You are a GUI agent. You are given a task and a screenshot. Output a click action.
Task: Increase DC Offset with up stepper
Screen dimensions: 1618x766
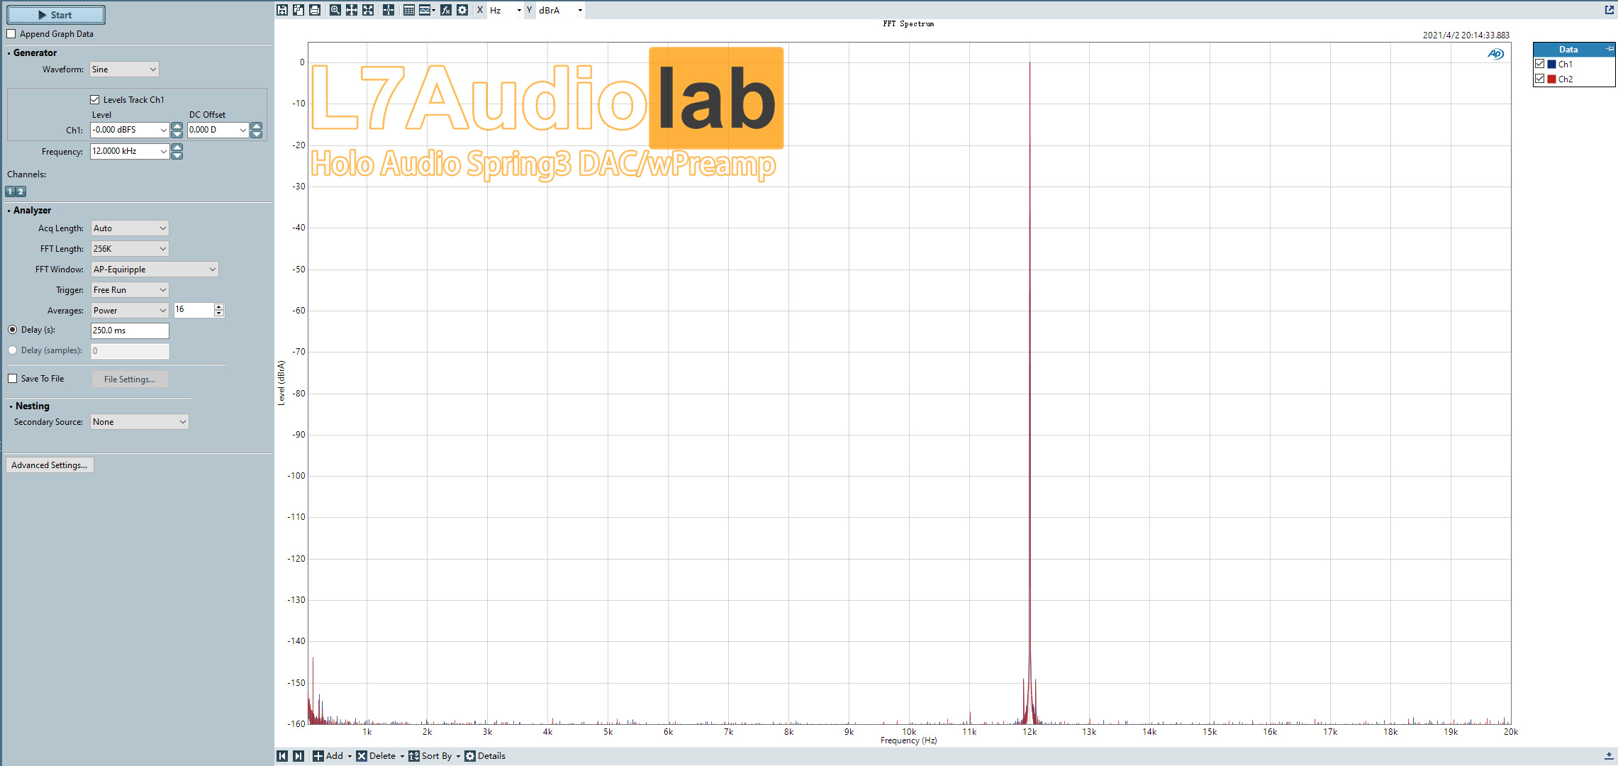pyautogui.click(x=257, y=126)
